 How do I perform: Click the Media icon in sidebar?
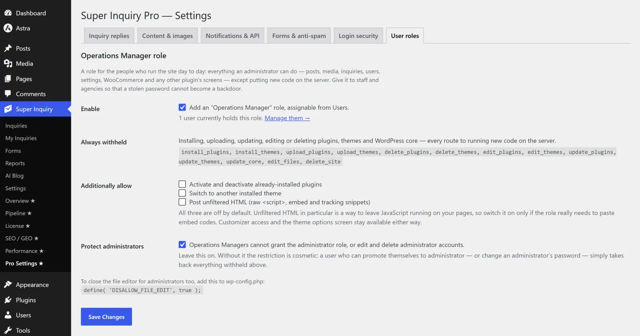pos(8,64)
